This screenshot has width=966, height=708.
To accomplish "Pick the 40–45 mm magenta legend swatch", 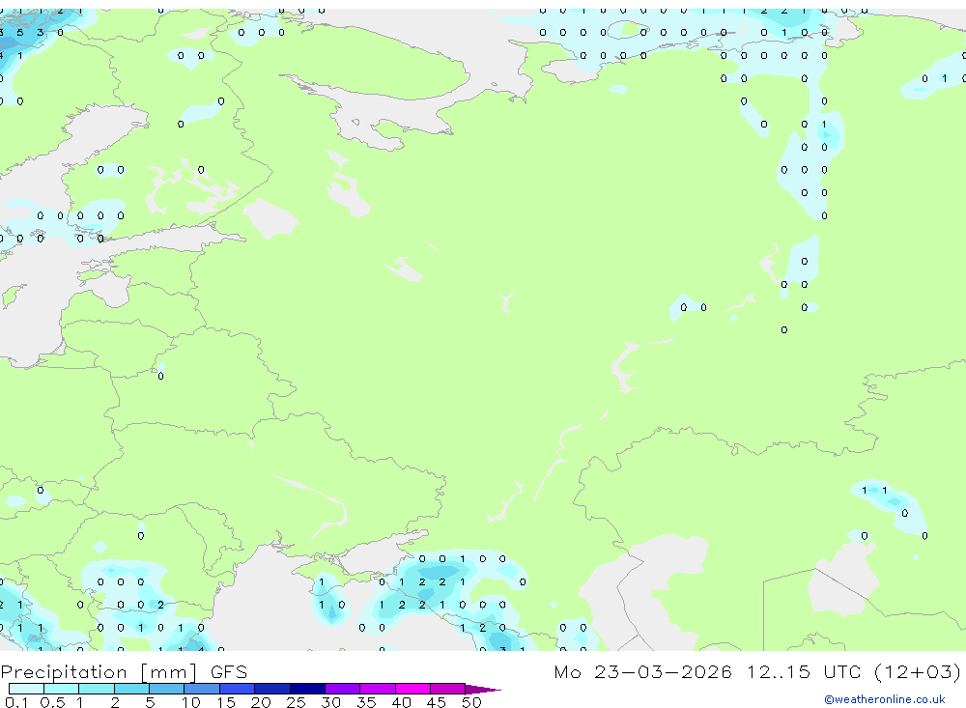I will click(412, 689).
